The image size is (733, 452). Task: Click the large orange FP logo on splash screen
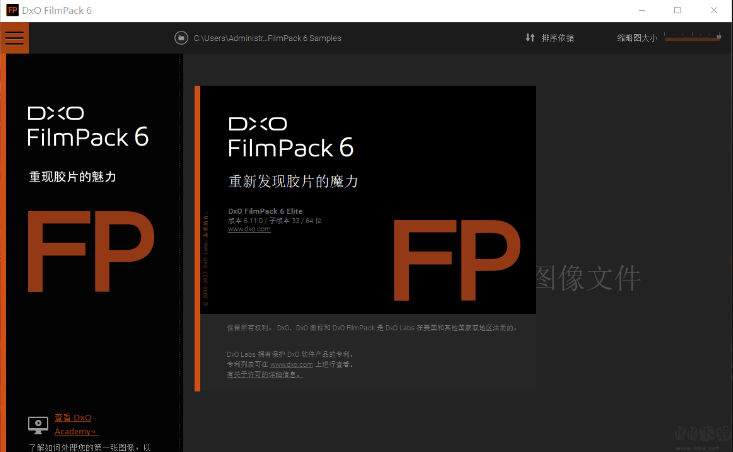(x=91, y=250)
